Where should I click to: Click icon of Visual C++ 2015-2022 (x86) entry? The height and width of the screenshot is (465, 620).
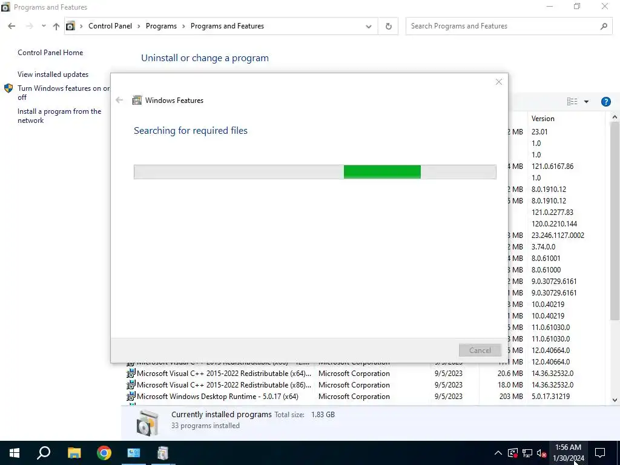click(131, 384)
